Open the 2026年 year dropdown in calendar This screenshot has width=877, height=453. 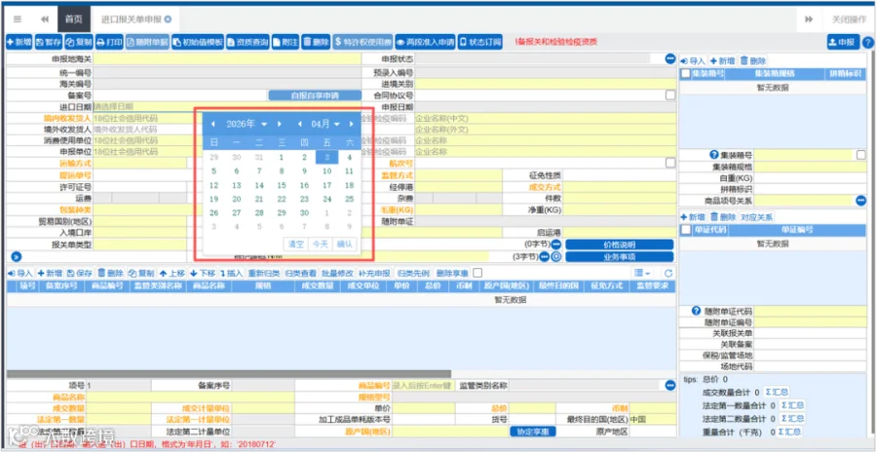click(247, 124)
